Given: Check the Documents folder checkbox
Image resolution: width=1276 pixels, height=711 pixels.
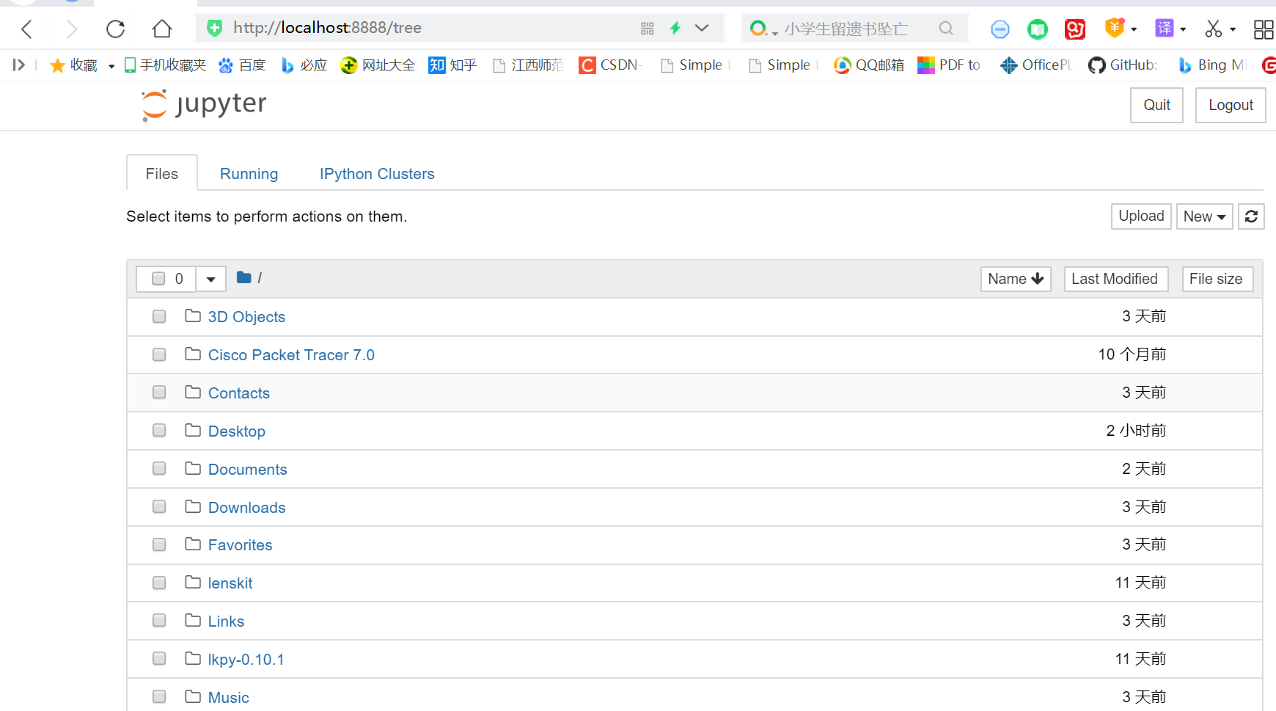Looking at the screenshot, I should tap(158, 468).
